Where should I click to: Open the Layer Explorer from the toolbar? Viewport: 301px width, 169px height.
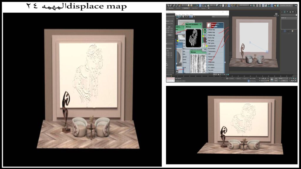[x=260, y=6]
